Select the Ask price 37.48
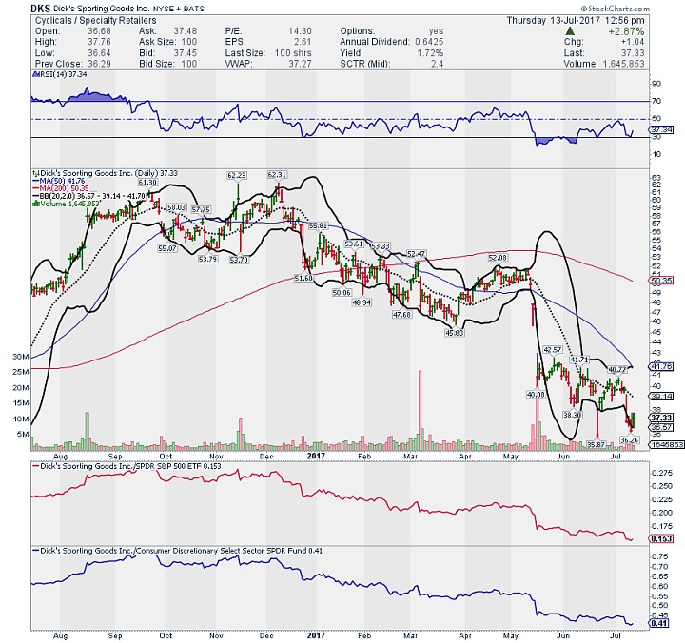Viewport: 685px width, 643px height. click(x=186, y=31)
